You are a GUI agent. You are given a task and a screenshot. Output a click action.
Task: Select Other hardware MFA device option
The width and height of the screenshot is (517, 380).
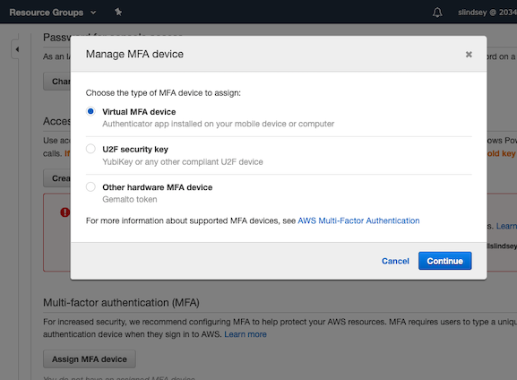click(90, 186)
